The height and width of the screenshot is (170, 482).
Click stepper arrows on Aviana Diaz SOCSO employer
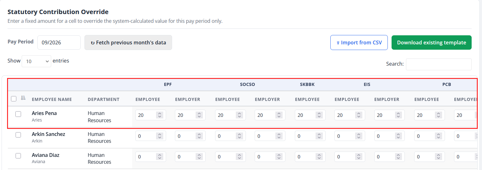[x=279, y=157]
